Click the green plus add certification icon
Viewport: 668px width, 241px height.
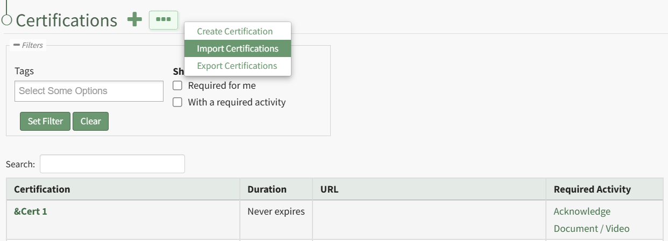click(134, 20)
